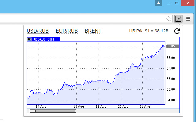Click the currency chart extension icon
Image resolution: width=196 pixels, height=122 pixels.
coord(178,19)
